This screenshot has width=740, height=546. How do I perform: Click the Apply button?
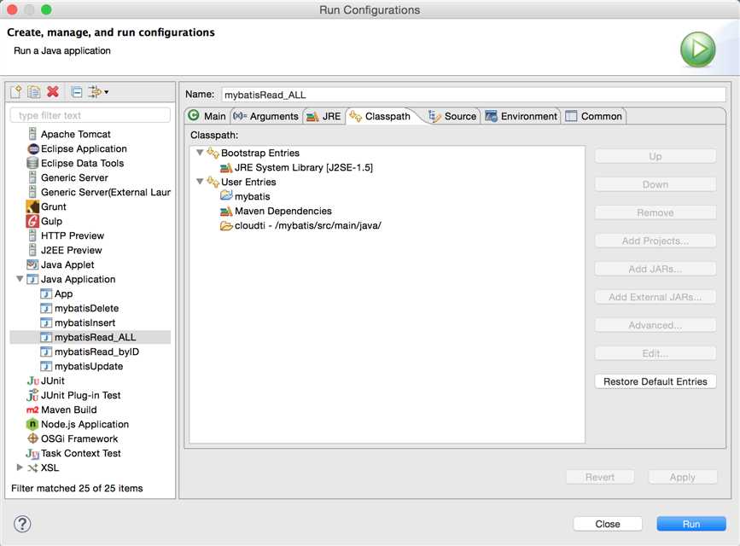pyautogui.click(x=683, y=477)
